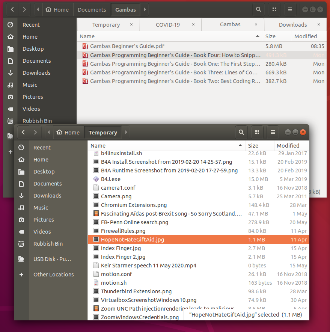Go back in Gambas window
Screen dimensions: 330x332
point(12,9)
